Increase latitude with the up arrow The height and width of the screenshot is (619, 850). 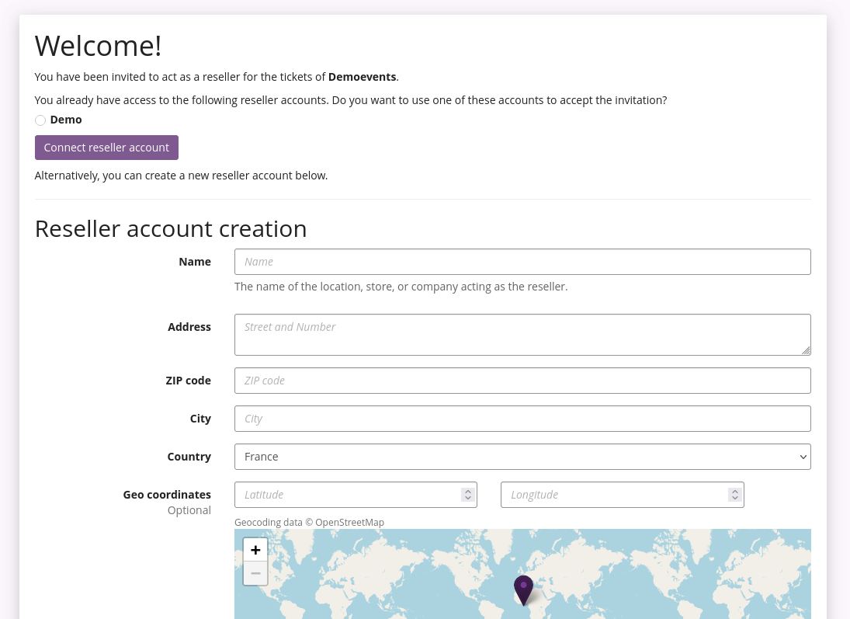(467, 491)
